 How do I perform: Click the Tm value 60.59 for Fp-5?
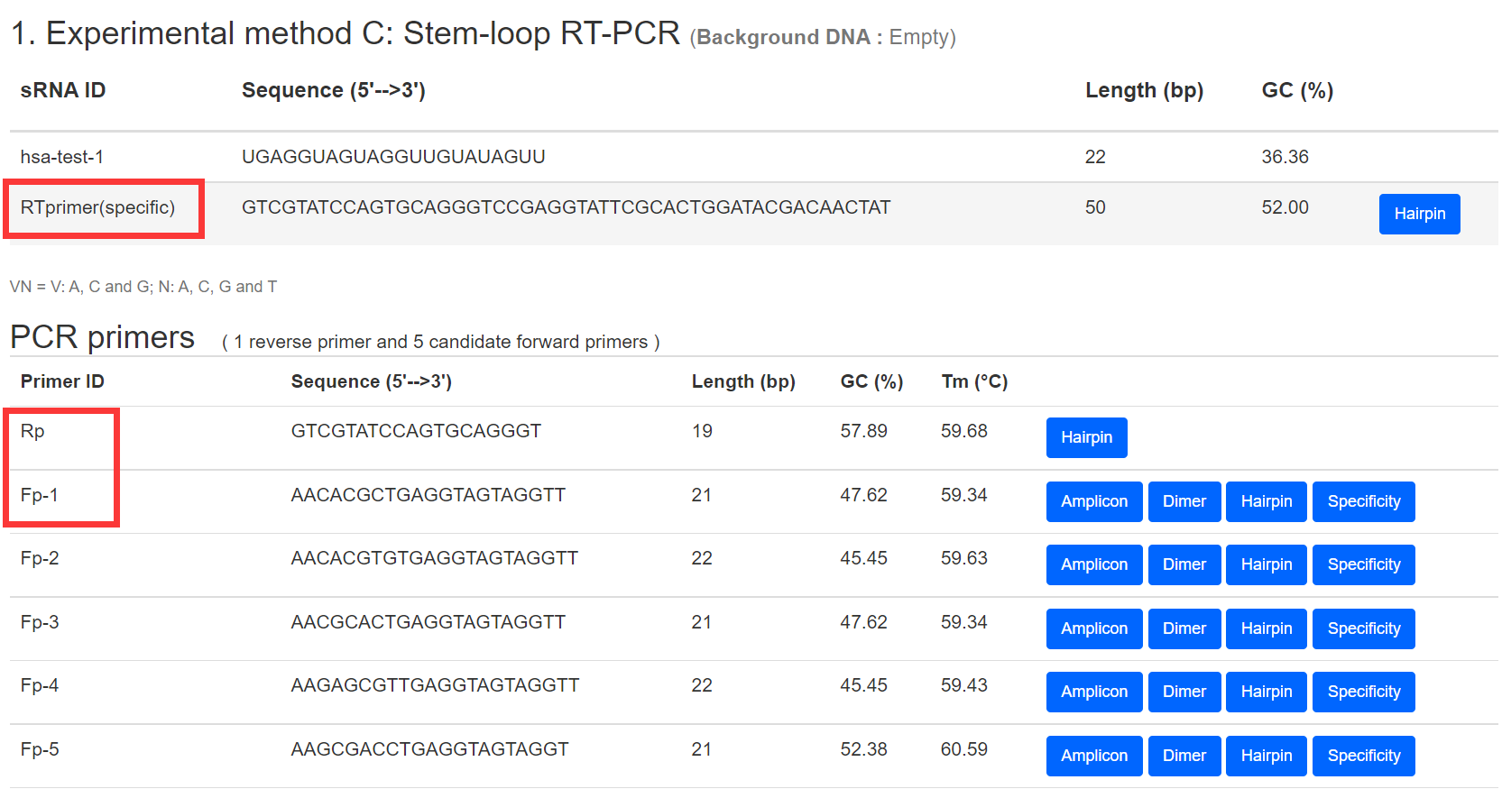click(x=964, y=749)
